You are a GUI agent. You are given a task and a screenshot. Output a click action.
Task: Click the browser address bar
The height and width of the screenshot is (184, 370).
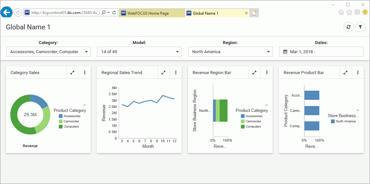pyautogui.click(x=65, y=13)
